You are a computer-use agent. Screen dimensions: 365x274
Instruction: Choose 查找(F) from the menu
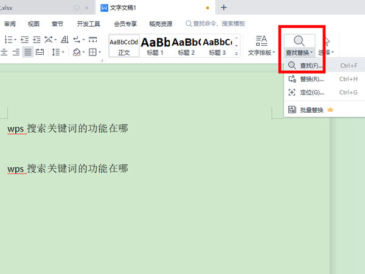[x=324, y=66]
